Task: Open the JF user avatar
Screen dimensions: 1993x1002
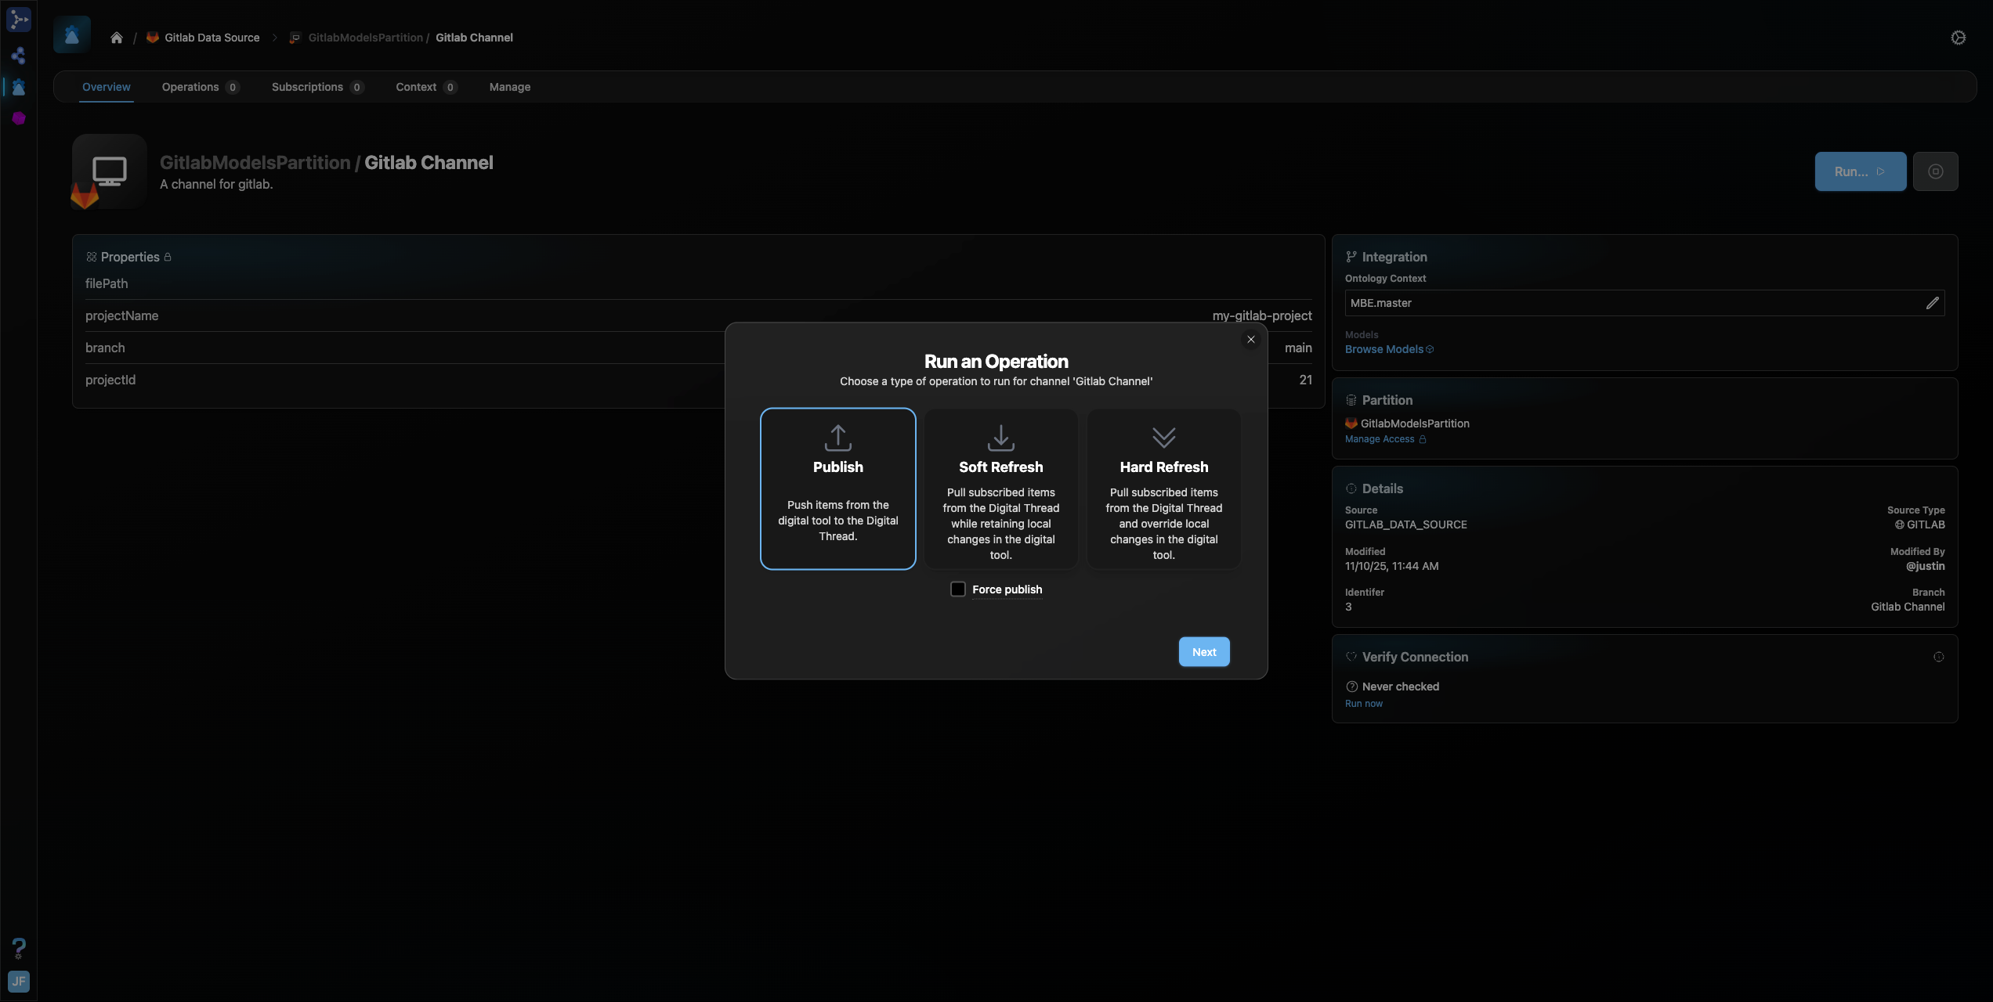Action: click(x=19, y=982)
